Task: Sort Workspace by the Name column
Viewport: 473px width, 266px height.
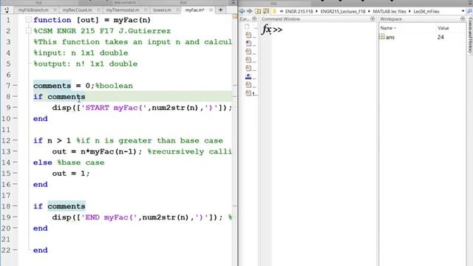Action: click(x=388, y=28)
